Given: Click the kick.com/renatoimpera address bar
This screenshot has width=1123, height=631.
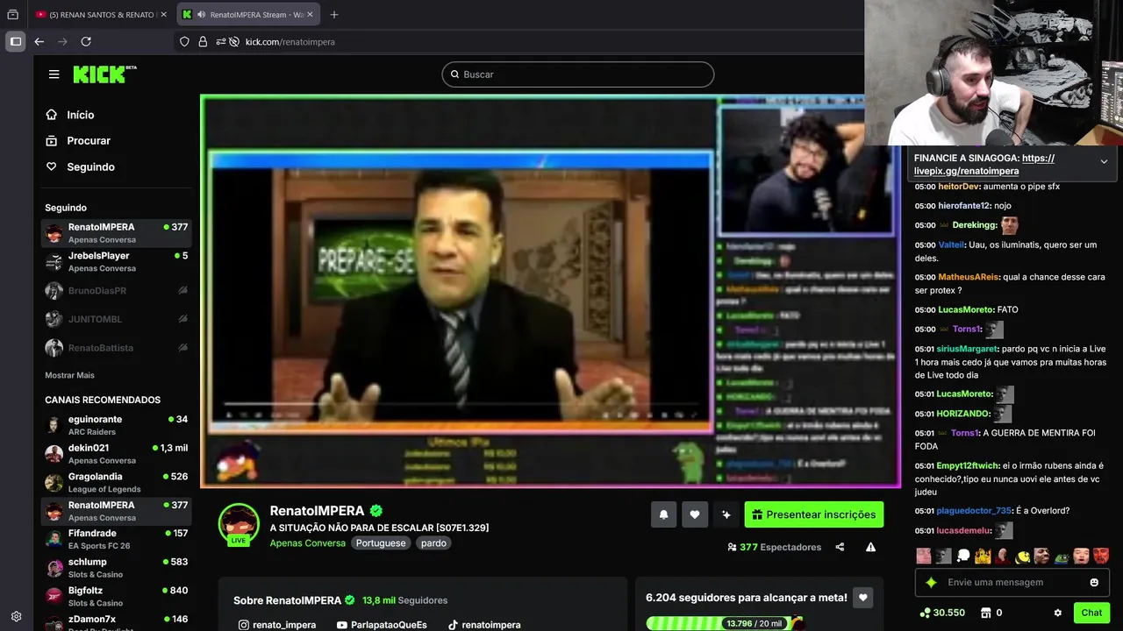Looking at the screenshot, I should click(x=290, y=41).
